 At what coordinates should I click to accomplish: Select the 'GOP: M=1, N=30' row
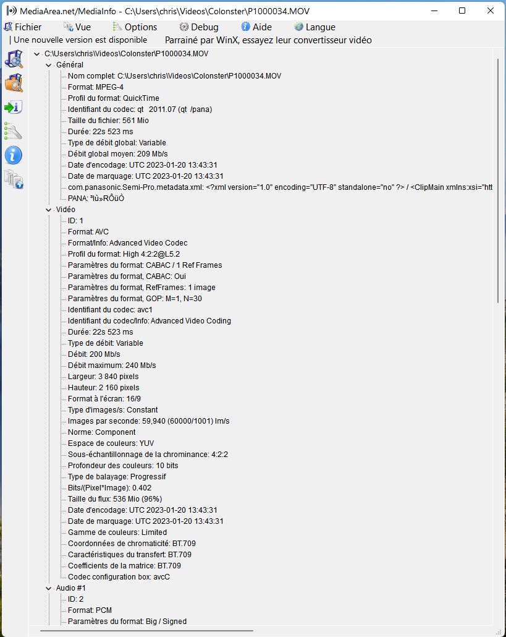[x=135, y=299]
